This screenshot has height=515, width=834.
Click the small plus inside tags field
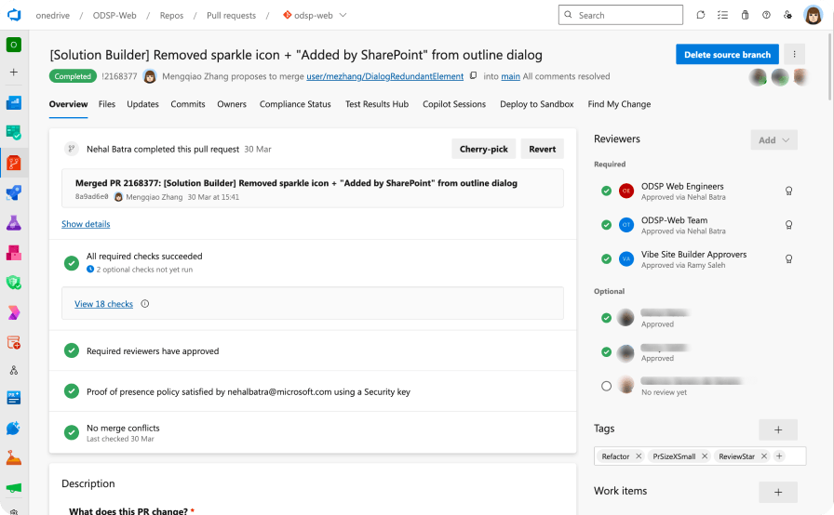pos(779,456)
